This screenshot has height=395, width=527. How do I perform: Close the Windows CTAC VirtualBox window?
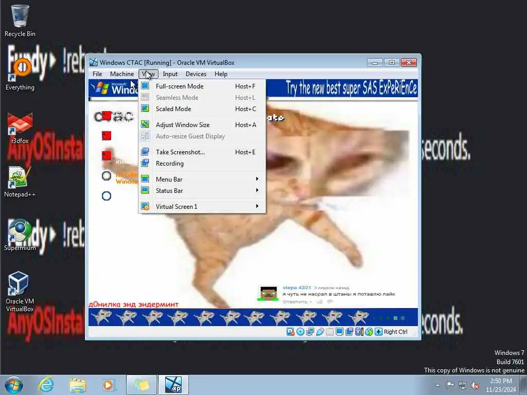pos(409,62)
